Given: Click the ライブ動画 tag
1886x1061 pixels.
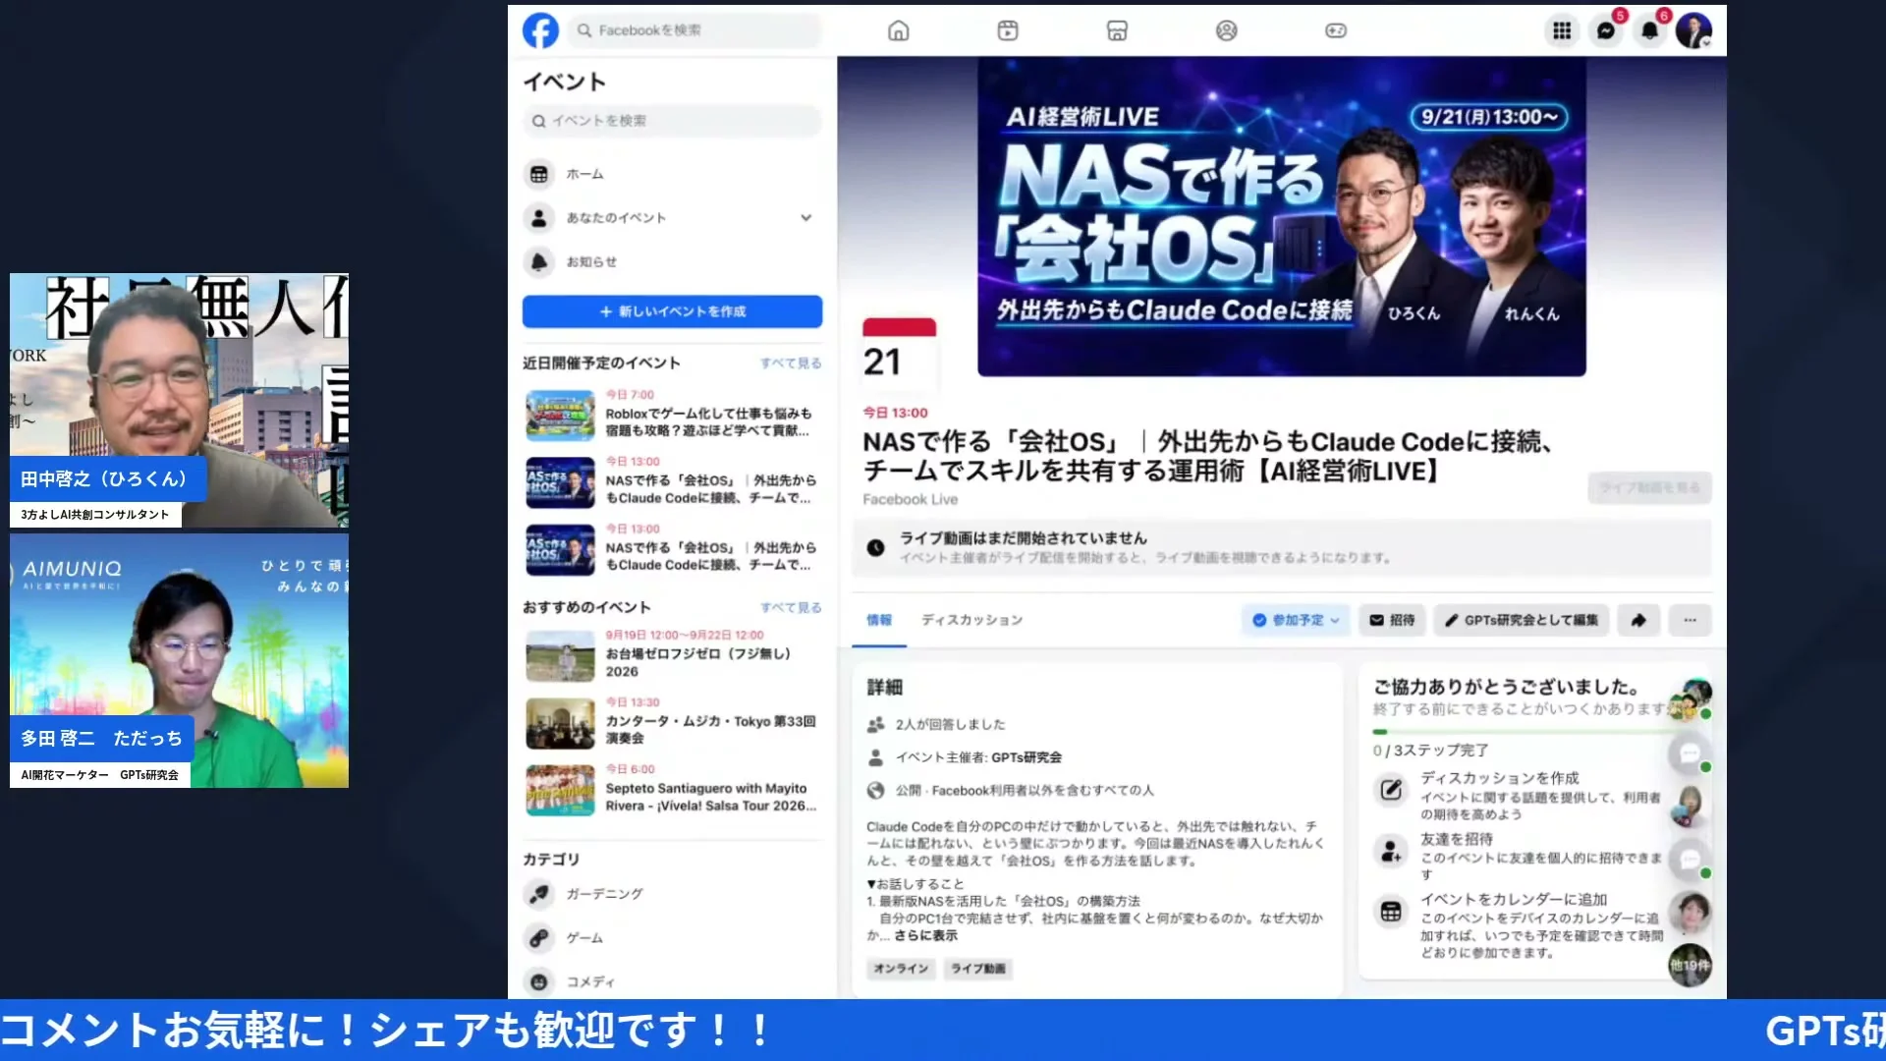Looking at the screenshot, I should coord(978,969).
